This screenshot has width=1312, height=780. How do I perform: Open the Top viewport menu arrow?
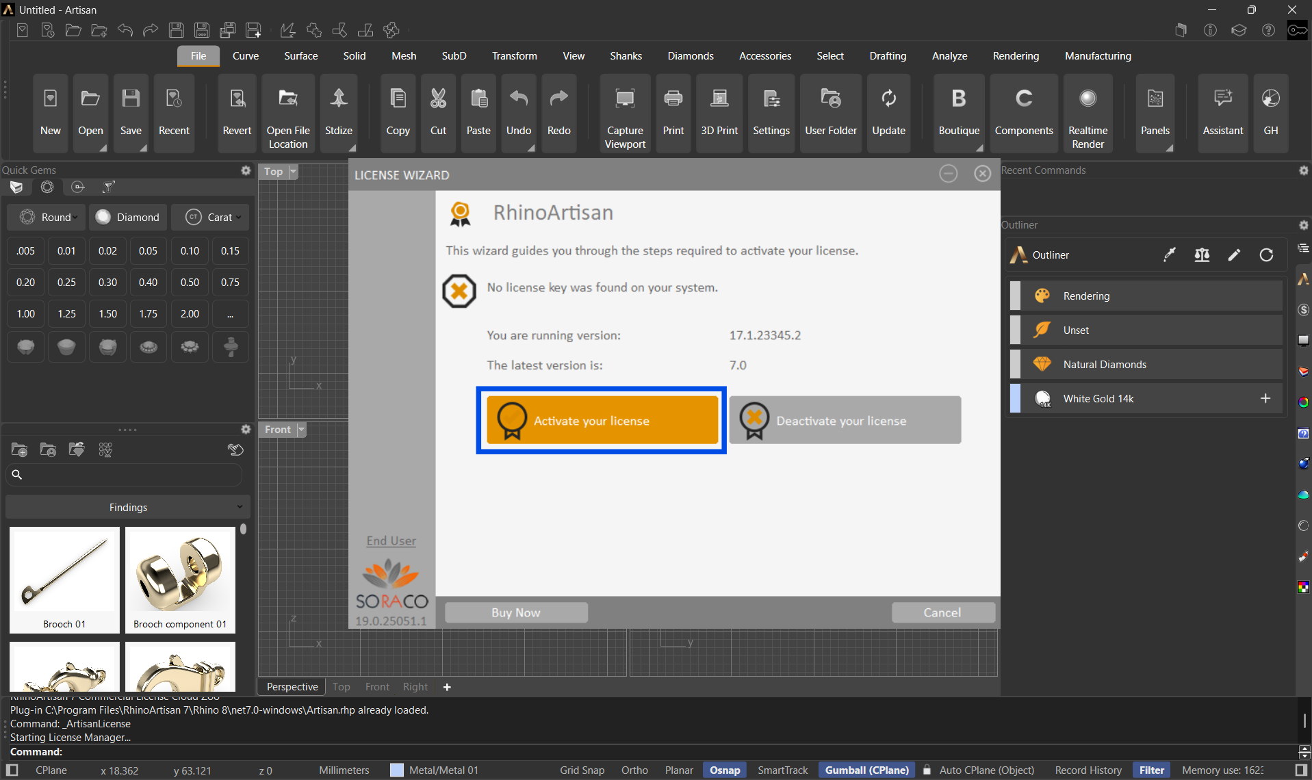click(x=293, y=172)
